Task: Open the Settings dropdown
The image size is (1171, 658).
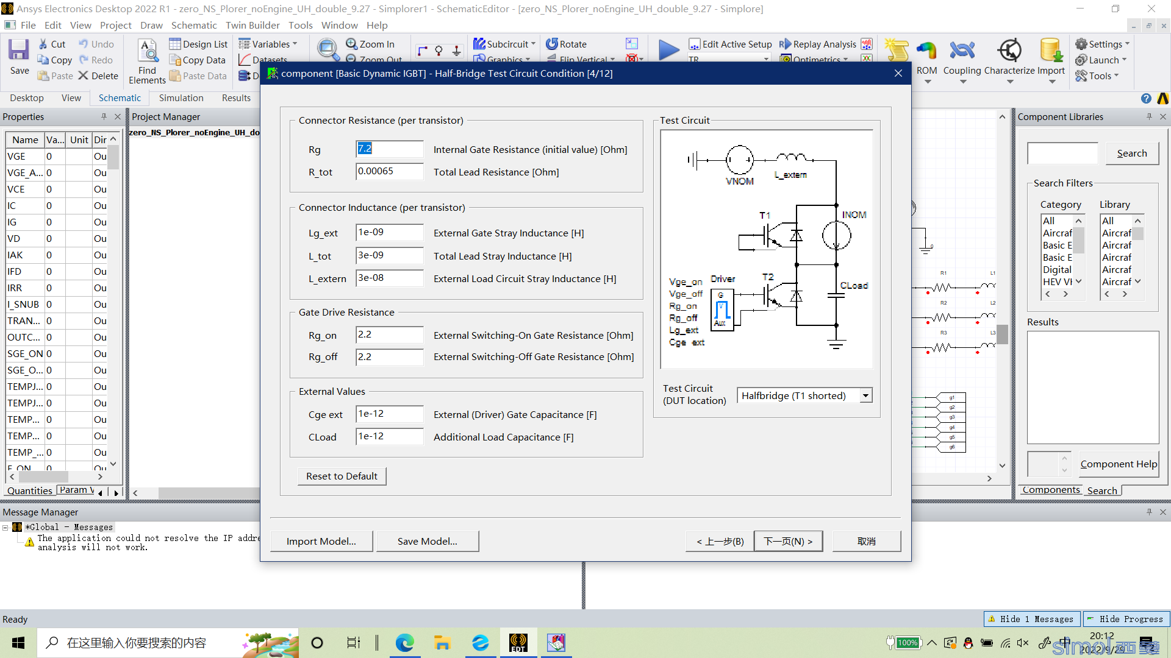Action: coord(1103,44)
